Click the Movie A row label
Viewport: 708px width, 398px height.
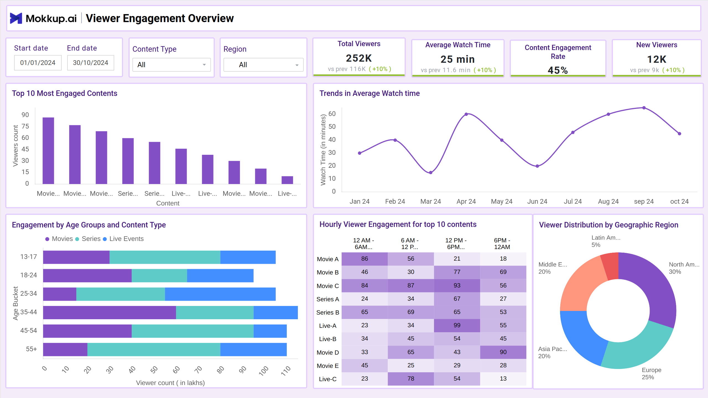pos(328,259)
